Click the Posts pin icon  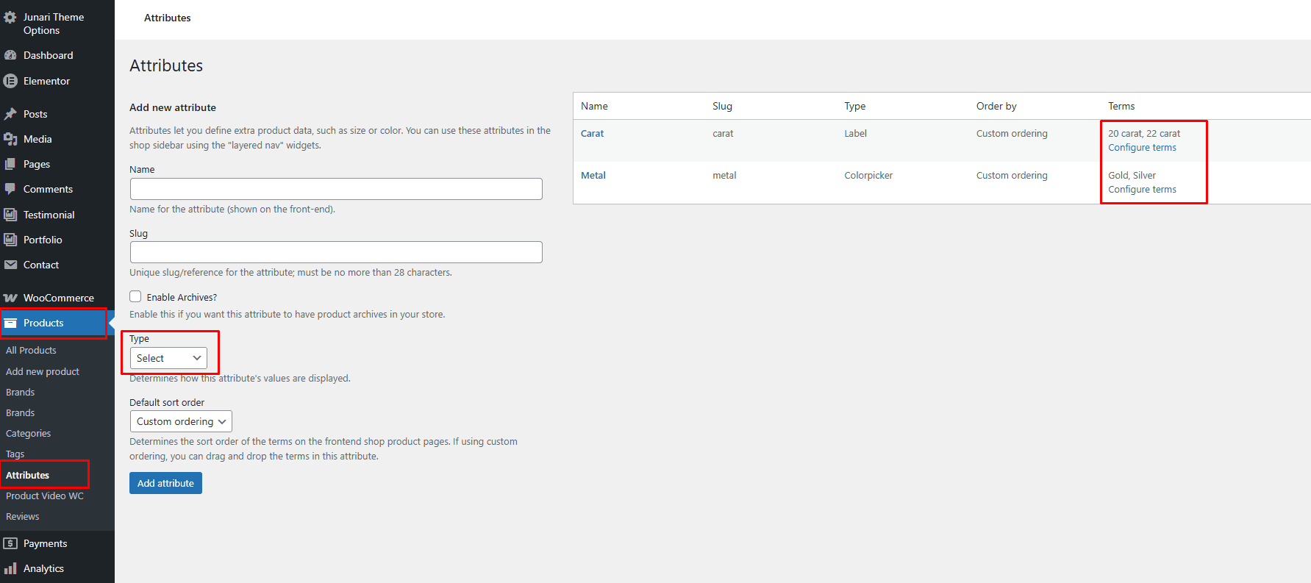pyautogui.click(x=10, y=114)
